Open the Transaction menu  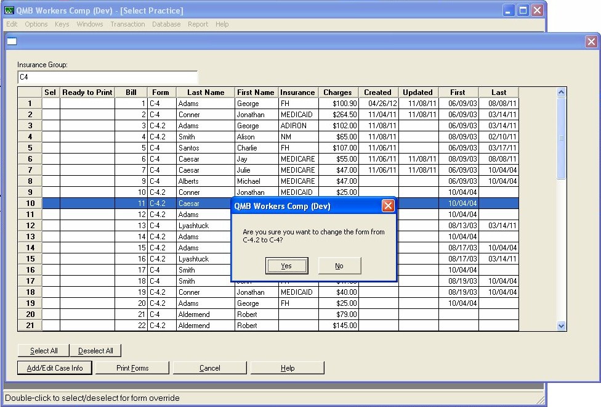pos(127,24)
